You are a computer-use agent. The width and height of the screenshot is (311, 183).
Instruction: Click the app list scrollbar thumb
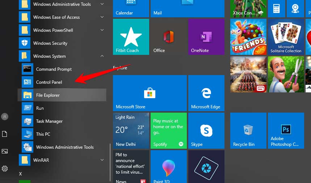[110, 162]
